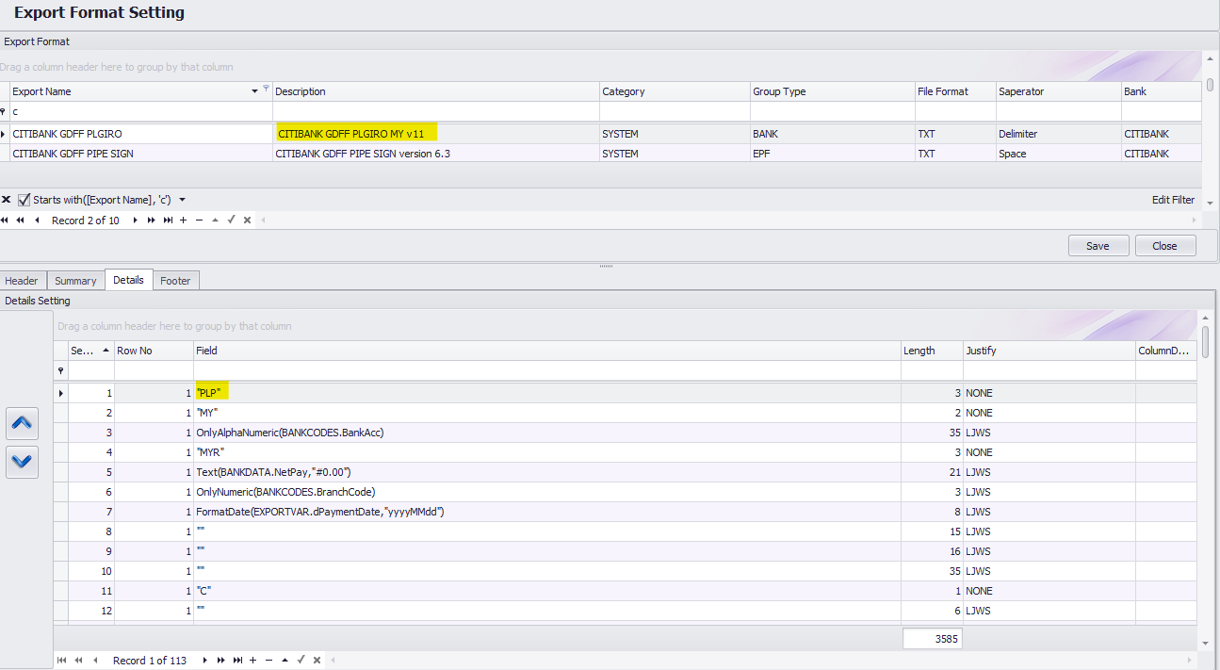
Task: Jump to the last record of 113
Action: tap(238, 660)
